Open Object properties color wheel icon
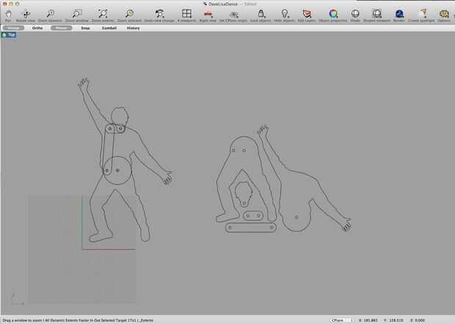This screenshot has width=455, height=324. coord(333,14)
